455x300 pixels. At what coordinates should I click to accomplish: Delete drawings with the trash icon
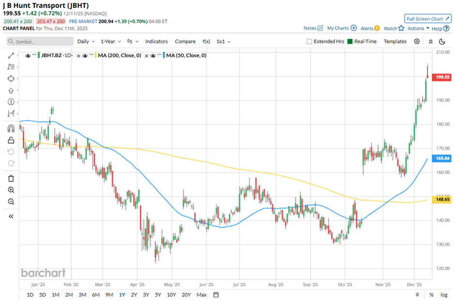11,178
